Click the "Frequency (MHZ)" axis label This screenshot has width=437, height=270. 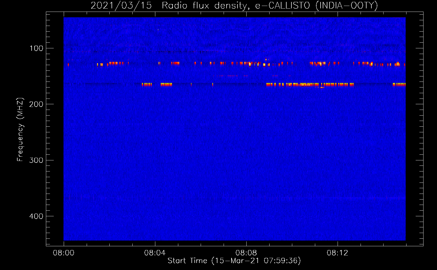coord(20,130)
